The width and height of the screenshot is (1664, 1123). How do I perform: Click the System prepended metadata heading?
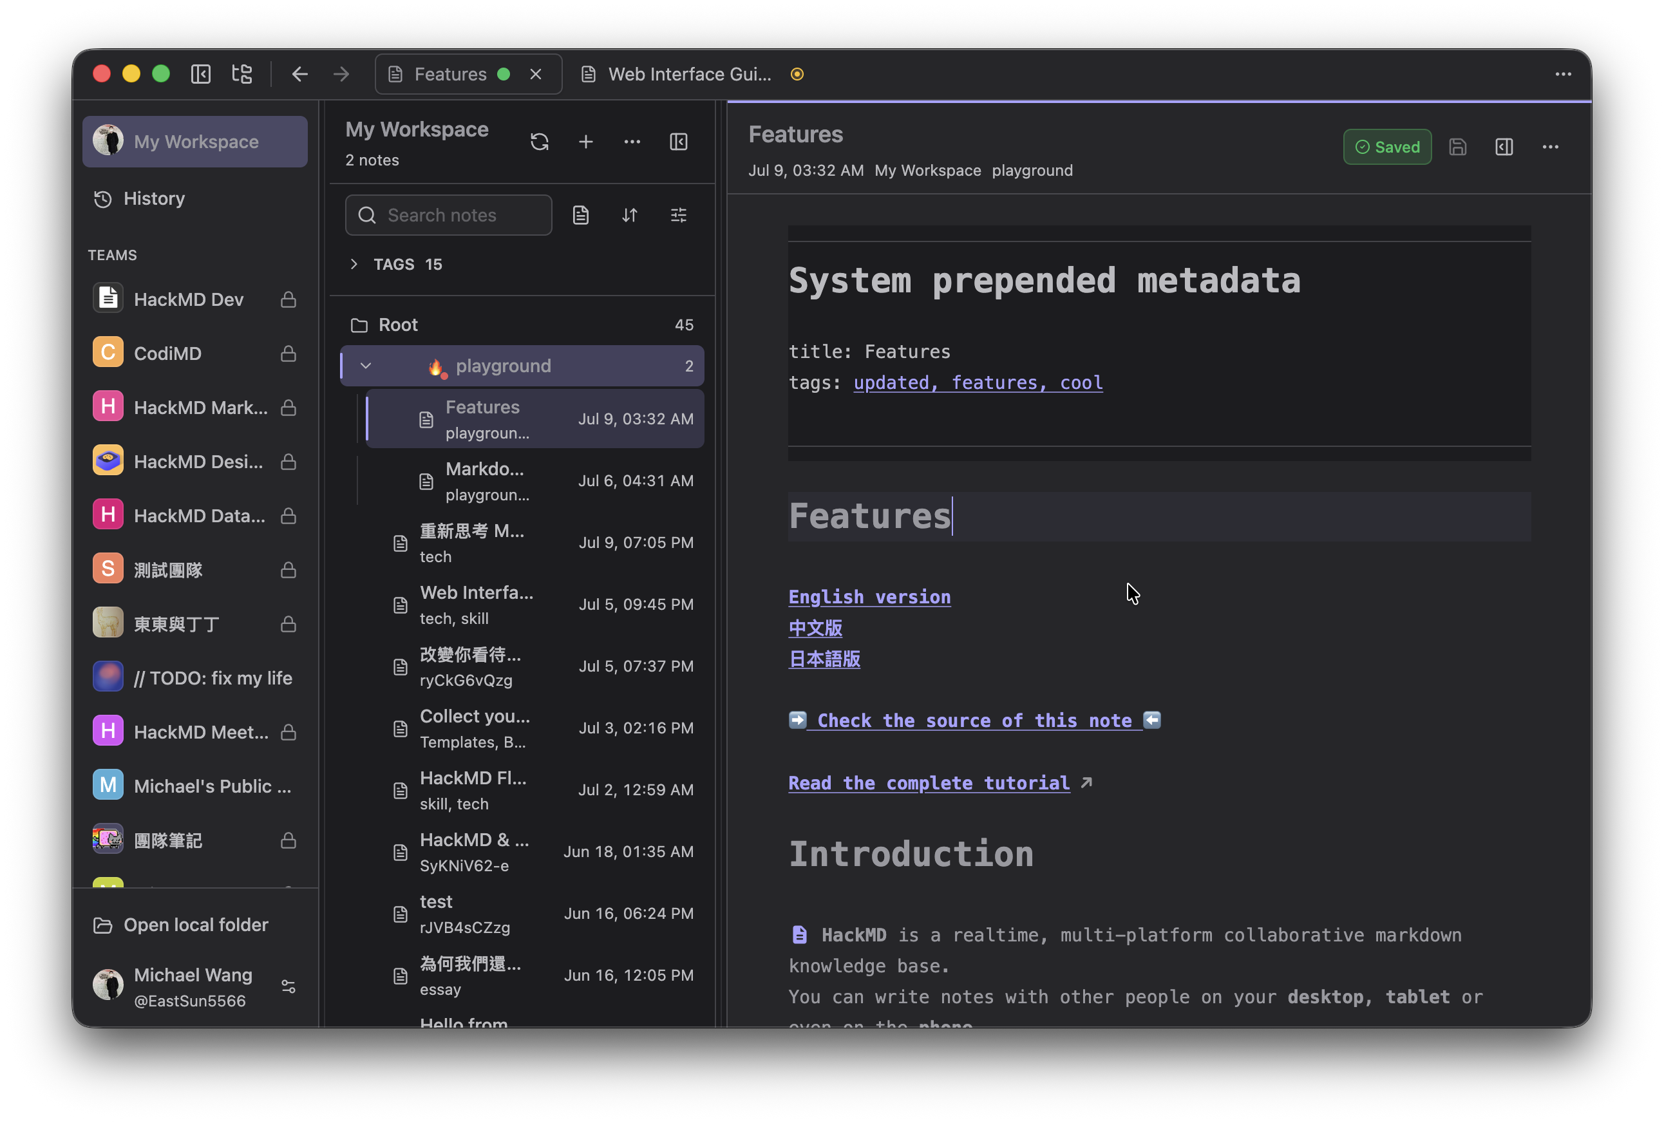pos(1044,280)
